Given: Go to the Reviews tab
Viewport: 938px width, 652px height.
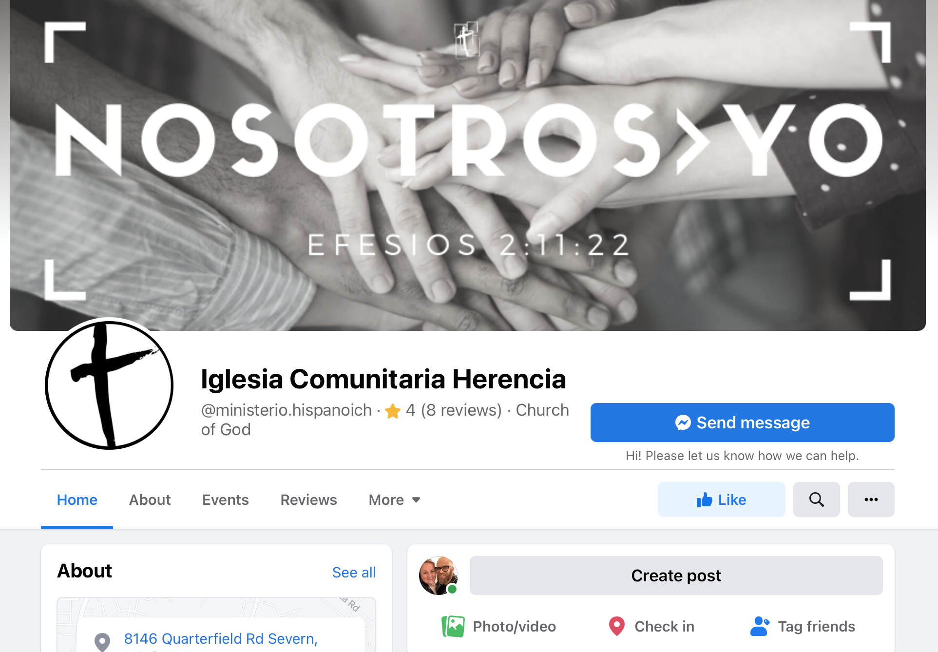Looking at the screenshot, I should tap(308, 499).
